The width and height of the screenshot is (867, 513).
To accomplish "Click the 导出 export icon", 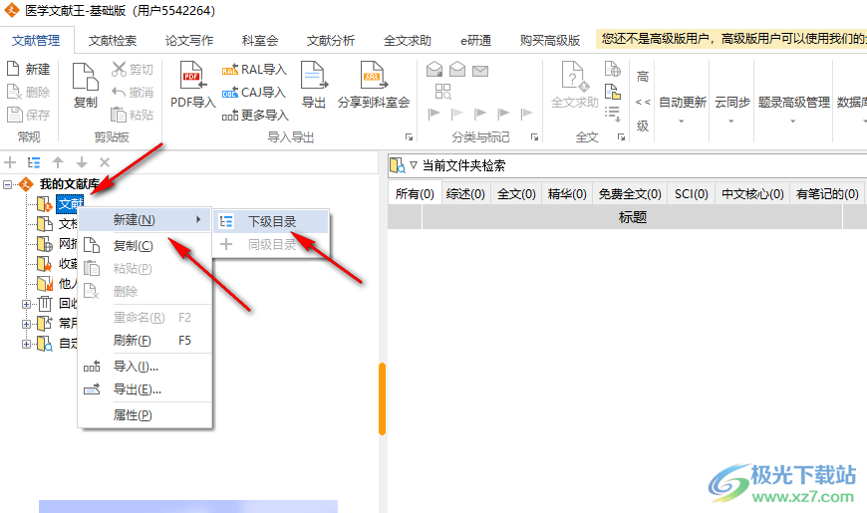I will click(314, 76).
